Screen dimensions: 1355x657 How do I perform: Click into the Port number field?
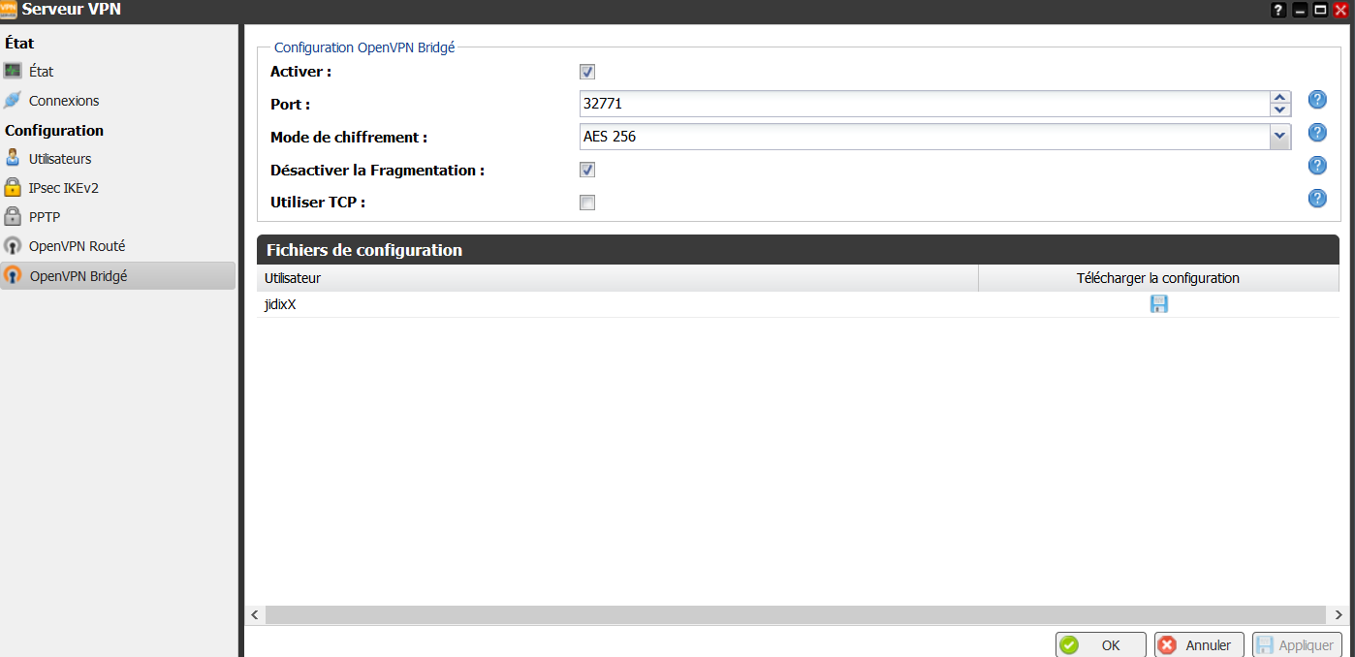(x=925, y=104)
